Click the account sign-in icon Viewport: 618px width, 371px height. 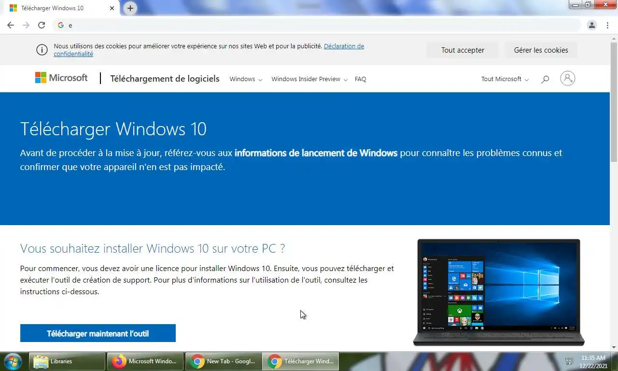(x=567, y=78)
